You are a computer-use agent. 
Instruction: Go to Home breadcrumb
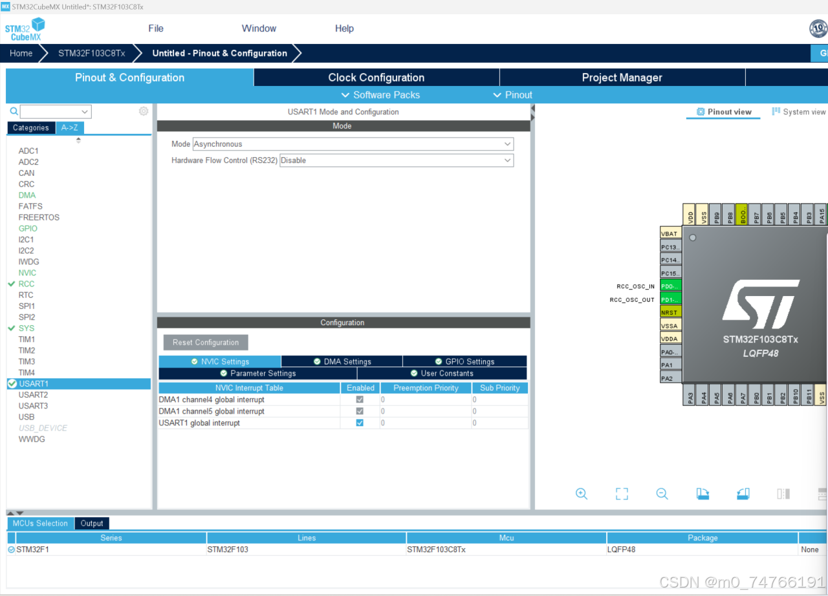coord(21,53)
